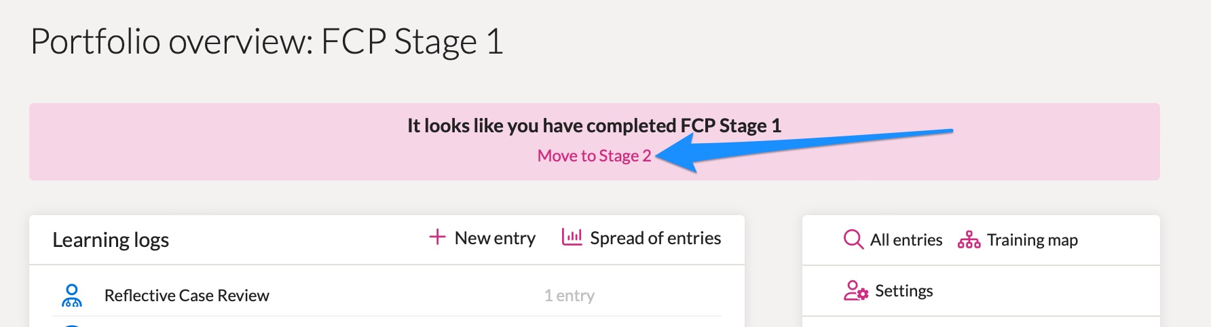Open the All entries text link
The image size is (1211, 327).
click(x=906, y=240)
